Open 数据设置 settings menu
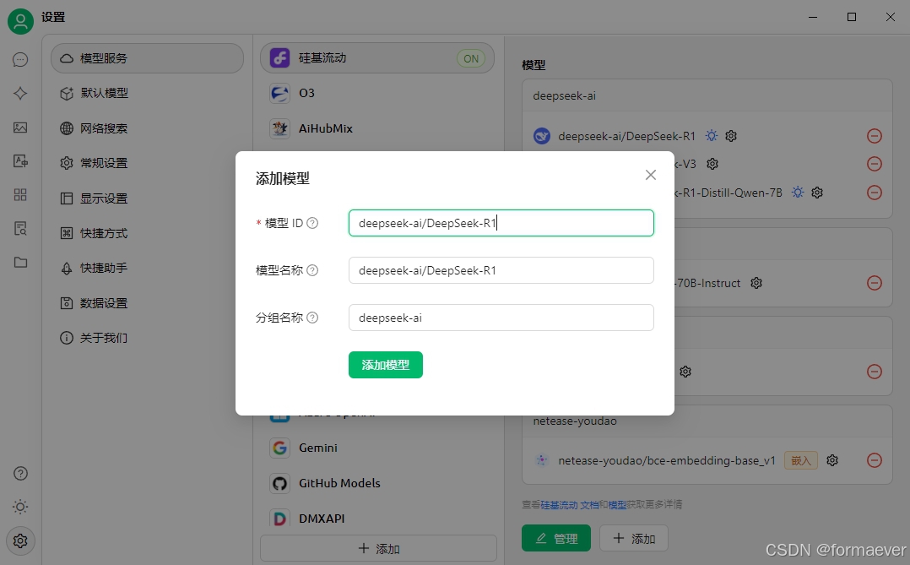This screenshot has height=565, width=910. pos(148,302)
